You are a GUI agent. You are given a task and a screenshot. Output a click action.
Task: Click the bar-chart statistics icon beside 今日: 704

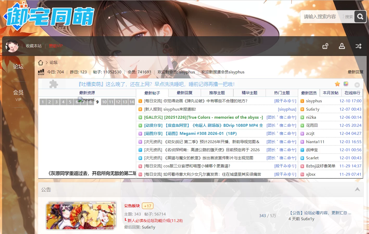coord(41,72)
